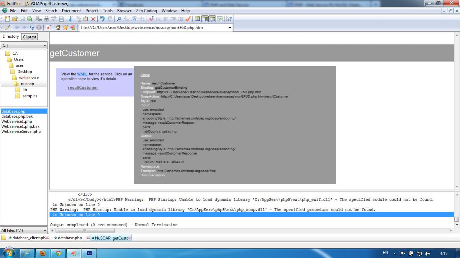Open print preview from the toolbar
Viewport: 460px width, 258px height.
[39, 19]
